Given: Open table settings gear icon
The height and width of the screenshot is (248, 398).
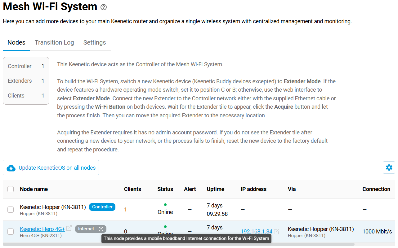Looking at the screenshot, I should coord(389,168).
